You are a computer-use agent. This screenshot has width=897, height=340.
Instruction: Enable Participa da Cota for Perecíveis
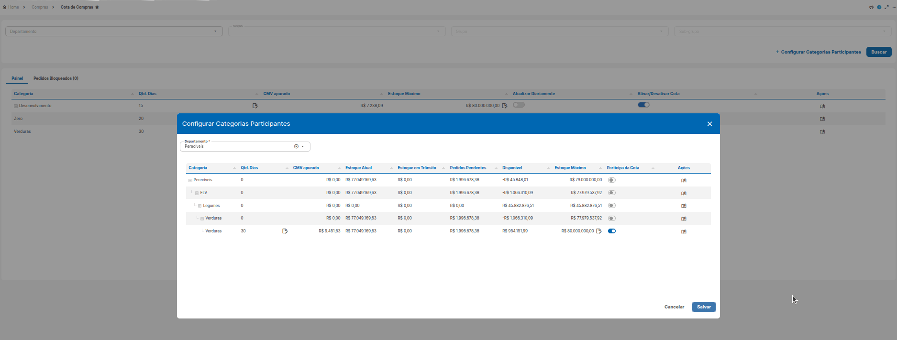tap(612, 180)
